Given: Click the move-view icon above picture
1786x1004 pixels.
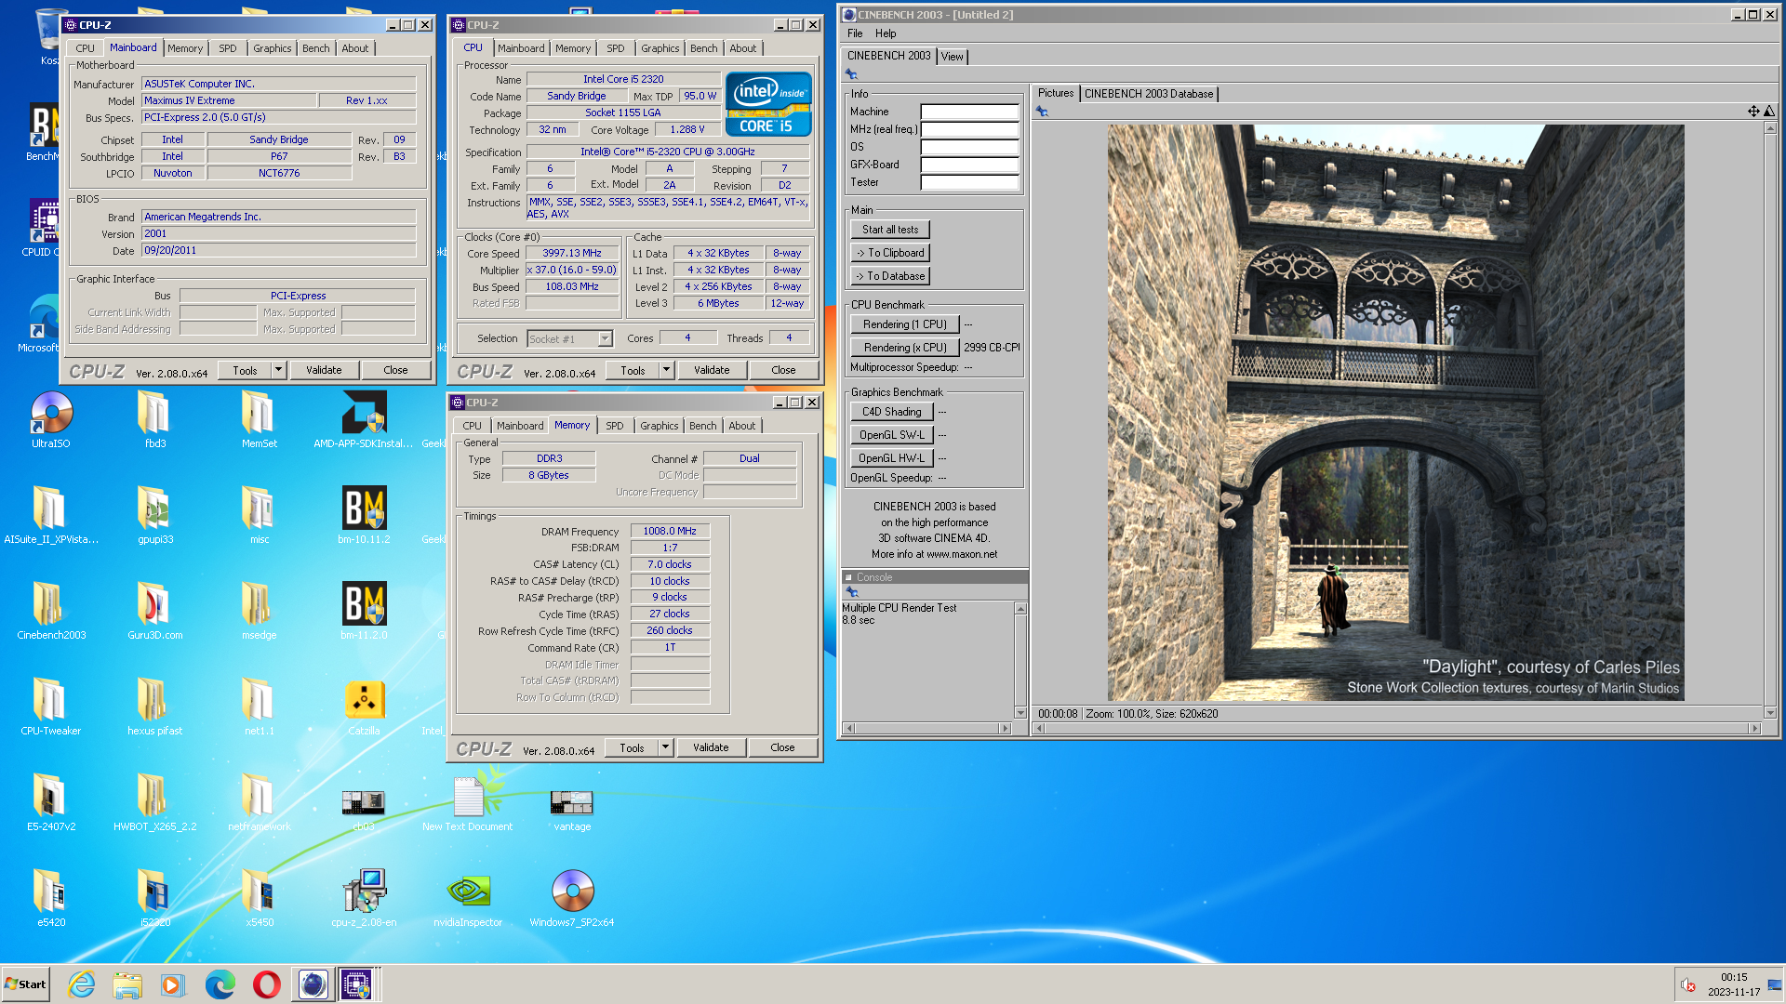Looking at the screenshot, I should click(1753, 112).
